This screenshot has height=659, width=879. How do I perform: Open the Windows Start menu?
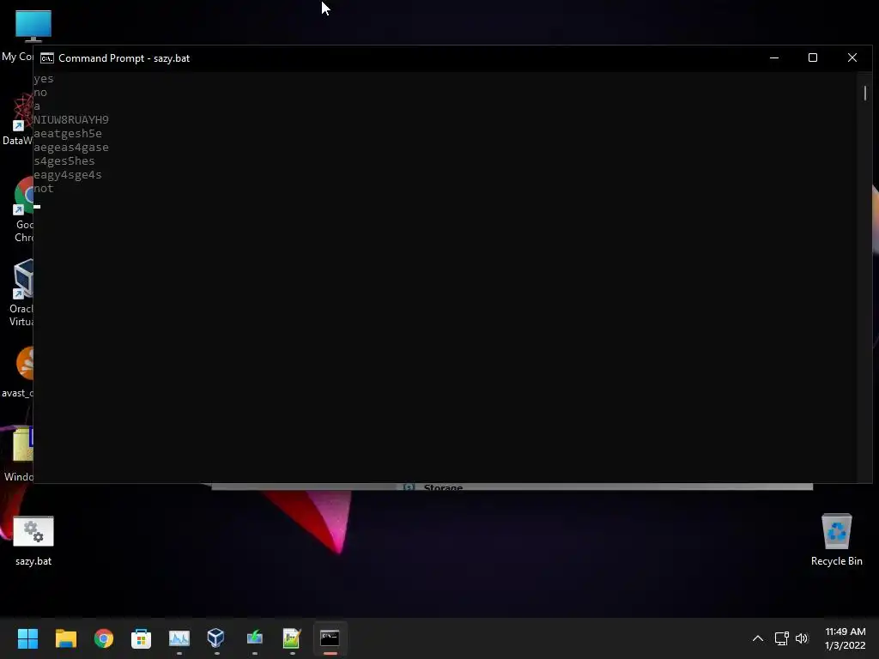27,638
